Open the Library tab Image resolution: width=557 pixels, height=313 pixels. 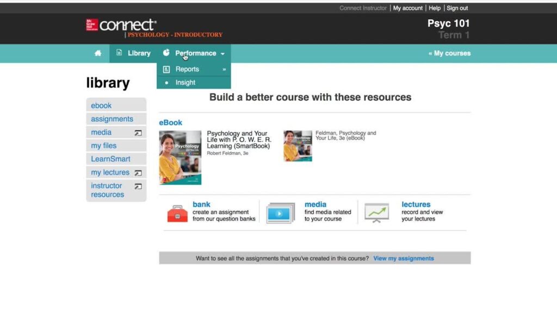click(133, 53)
